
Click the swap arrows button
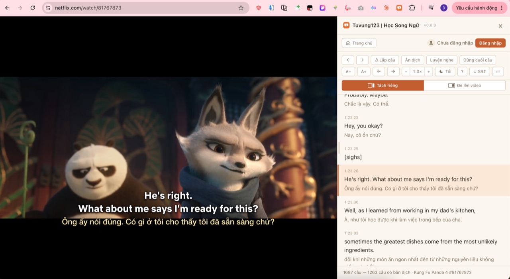(498, 71)
